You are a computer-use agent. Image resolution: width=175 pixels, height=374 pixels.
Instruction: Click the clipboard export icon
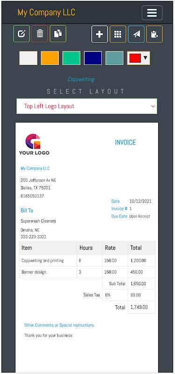tap(154, 34)
